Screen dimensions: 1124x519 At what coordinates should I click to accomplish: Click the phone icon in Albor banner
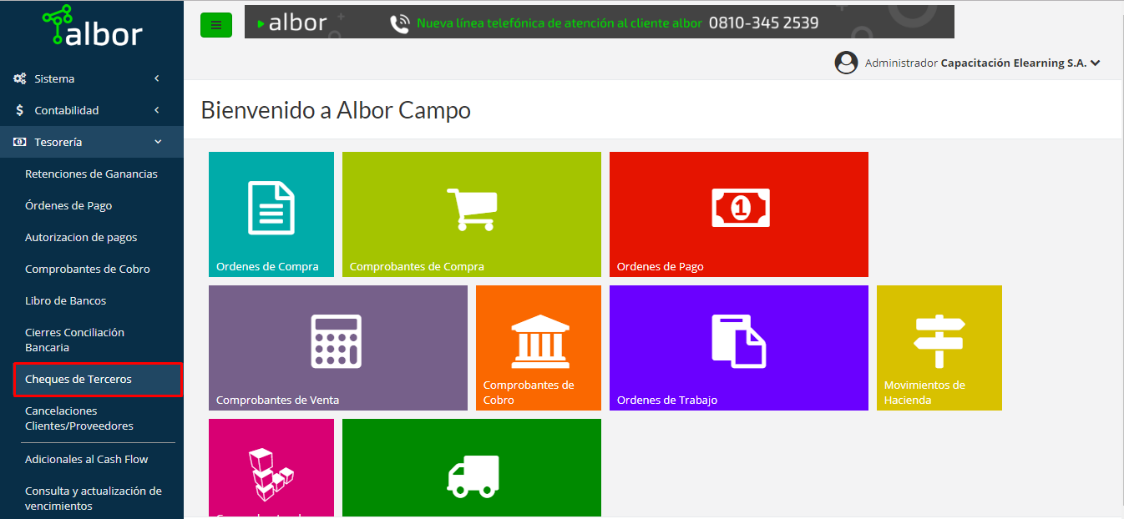[400, 23]
